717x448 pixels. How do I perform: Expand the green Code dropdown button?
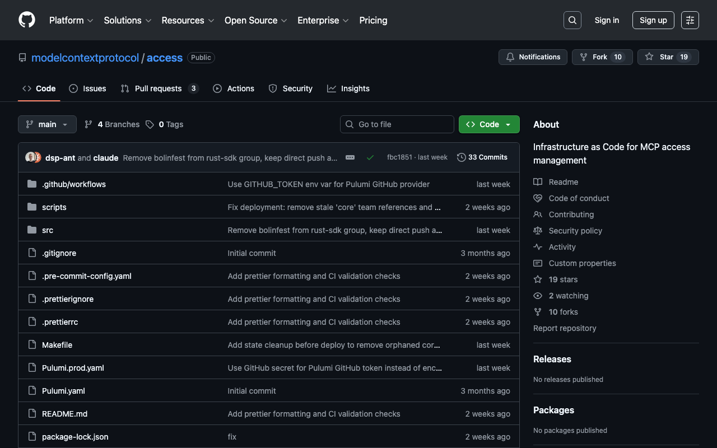pyautogui.click(x=489, y=124)
